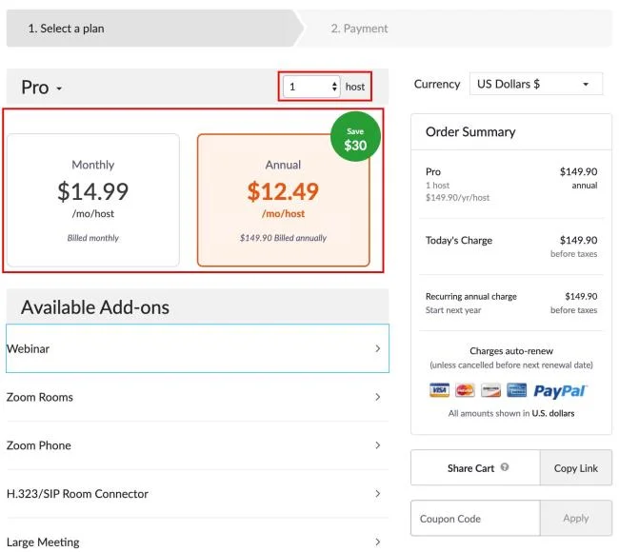This screenshot has height=552, width=619.
Task: Expand the Large Meeting add-on
Action: coord(197,542)
